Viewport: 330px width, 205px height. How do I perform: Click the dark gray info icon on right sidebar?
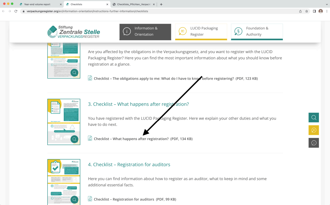(313, 143)
